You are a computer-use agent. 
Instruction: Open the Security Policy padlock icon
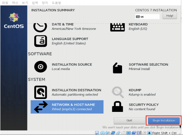117,106
